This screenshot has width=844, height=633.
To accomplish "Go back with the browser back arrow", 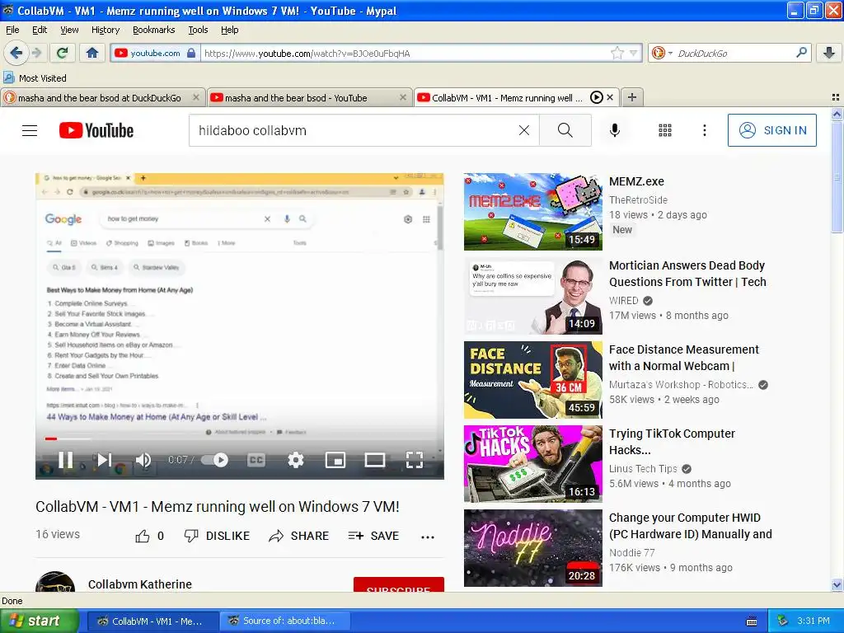I will pos(16,53).
